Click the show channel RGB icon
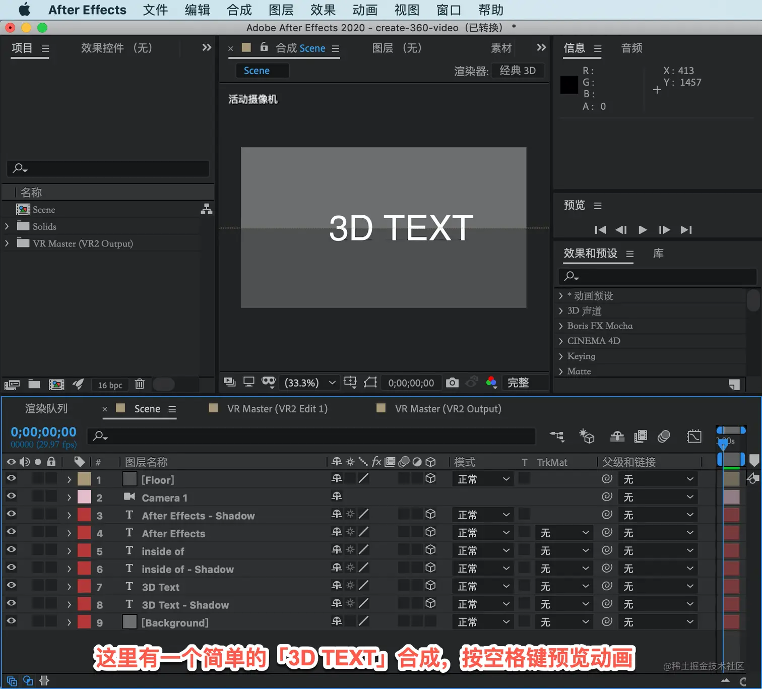762x689 pixels. coord(491,383)
